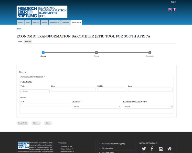Click the Friedrich Ebert Stiftung ETB header logo

click(x=42, y=12)
